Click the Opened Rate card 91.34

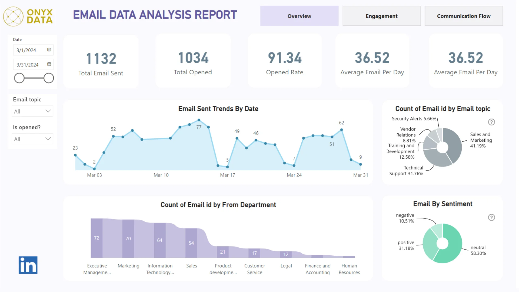285,61
